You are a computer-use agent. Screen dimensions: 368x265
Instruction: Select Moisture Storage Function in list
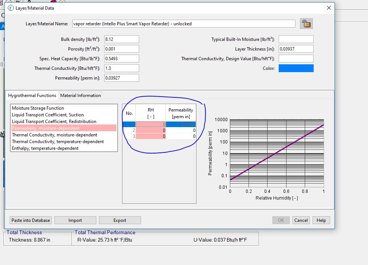tap(38, 108)
